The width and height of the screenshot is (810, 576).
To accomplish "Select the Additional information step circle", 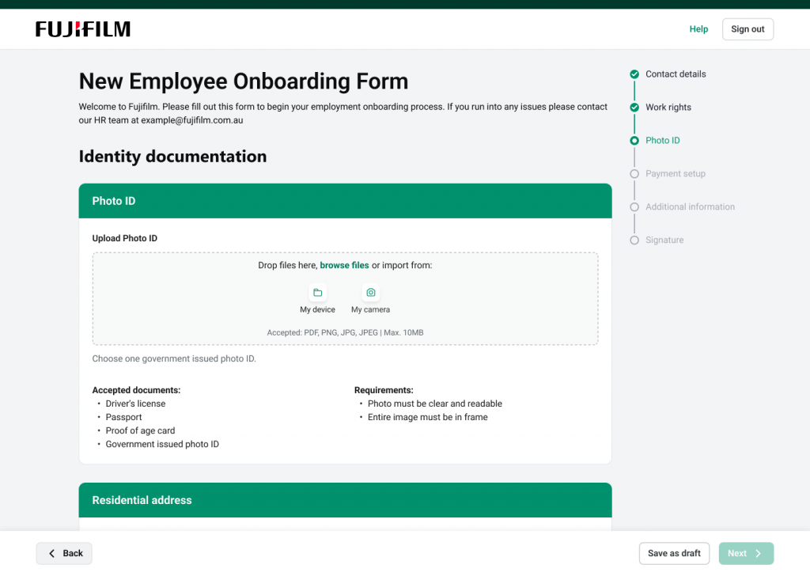I will point(633,207).
